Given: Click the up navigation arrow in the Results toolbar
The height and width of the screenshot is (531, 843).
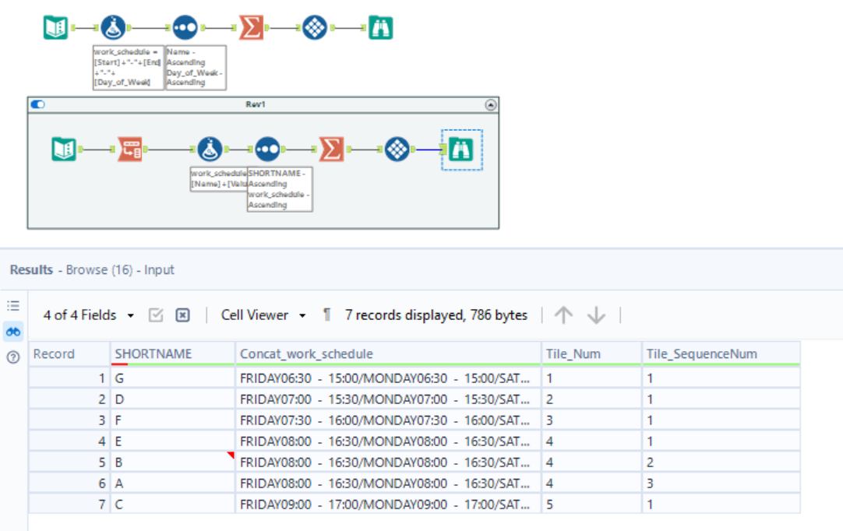Looking at the screenshot, I should click(x=563, y=315).
